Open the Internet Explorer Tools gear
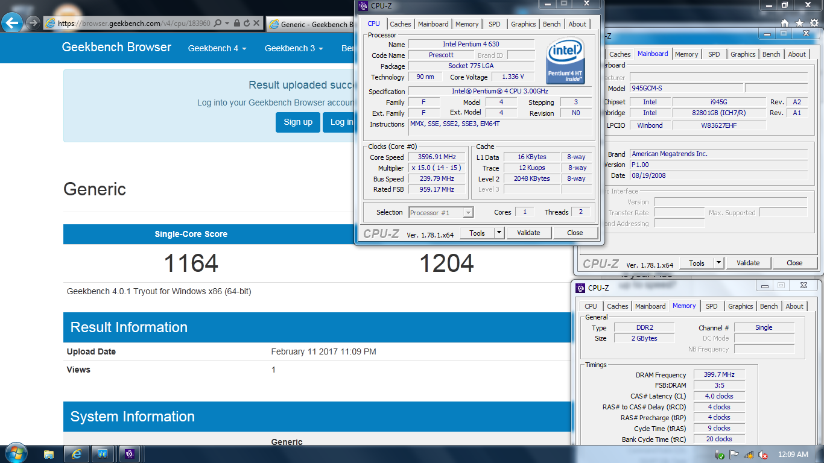Screen dimensions: 824x463 pyautogui.click(x=814, y=23)
